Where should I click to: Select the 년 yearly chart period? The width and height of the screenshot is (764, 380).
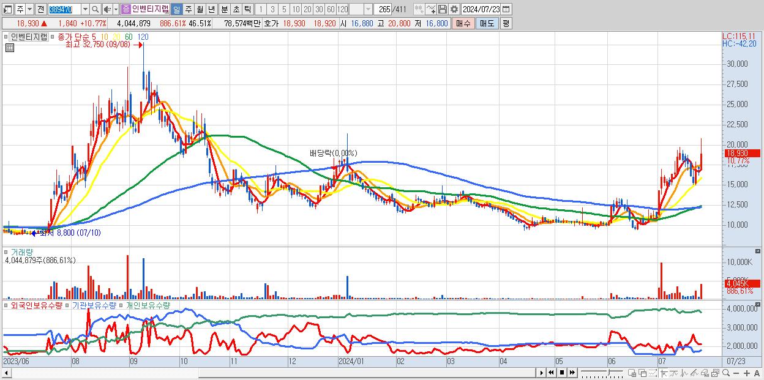click(211, 9)
